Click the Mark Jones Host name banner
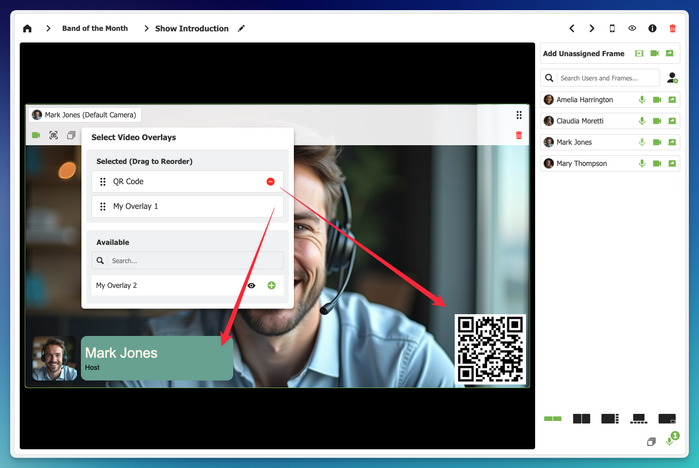 (157, 358)
